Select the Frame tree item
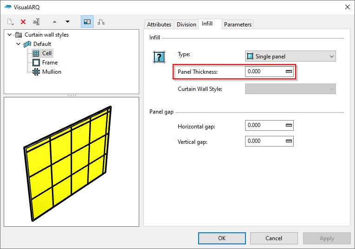Image resolution: width=355 pixels, height=249 pixels. coord(50,63)
